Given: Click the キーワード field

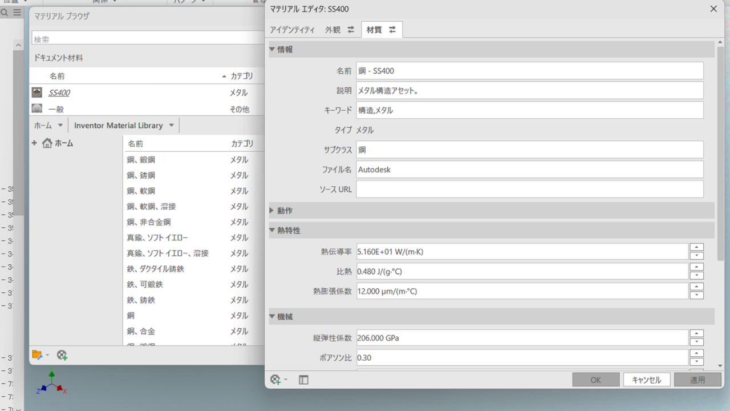Looking at the screenshot, I should point(530,110).
